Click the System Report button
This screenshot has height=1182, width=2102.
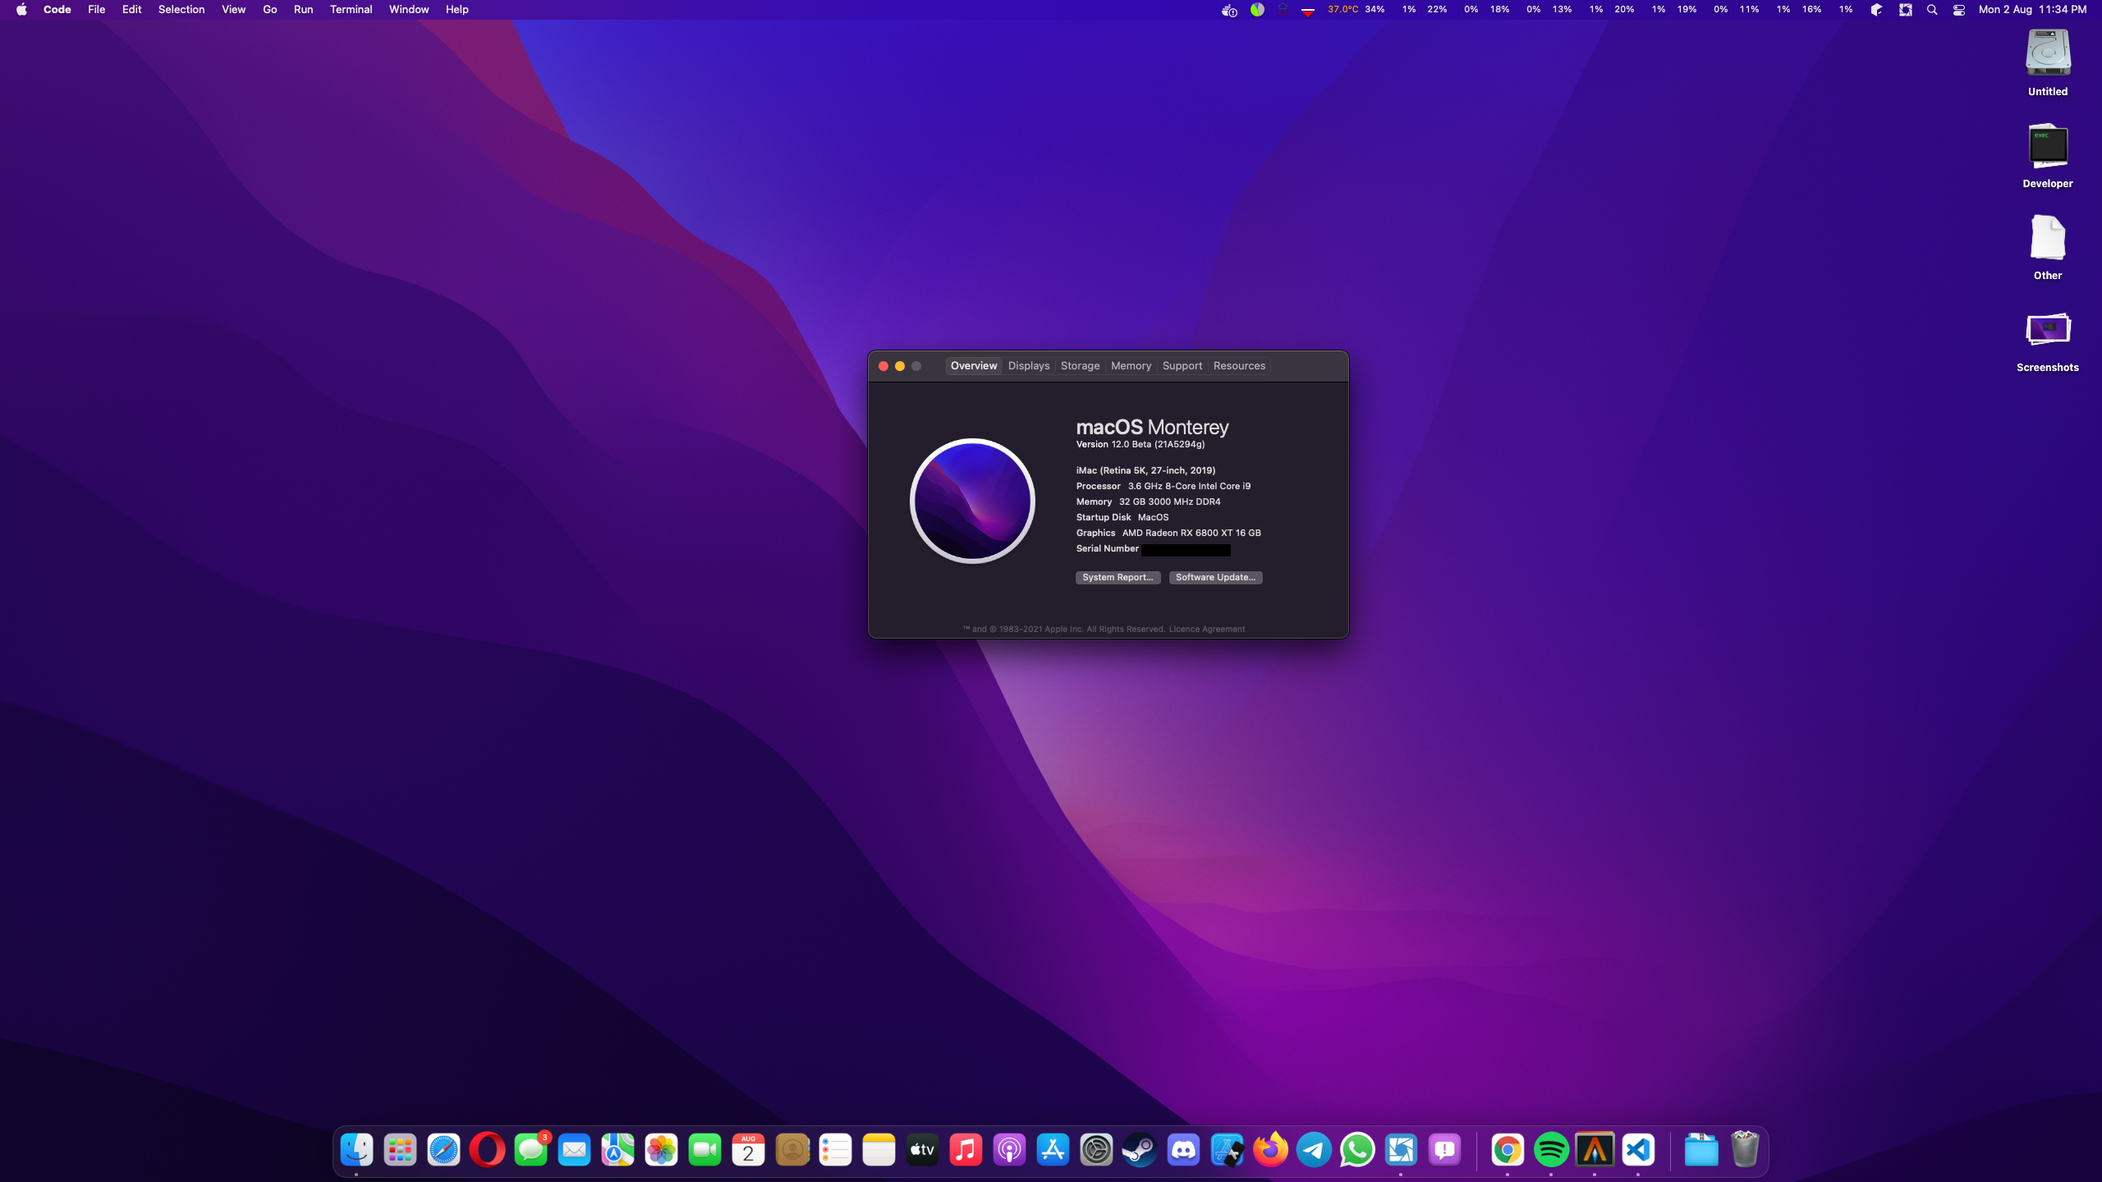1118,578
